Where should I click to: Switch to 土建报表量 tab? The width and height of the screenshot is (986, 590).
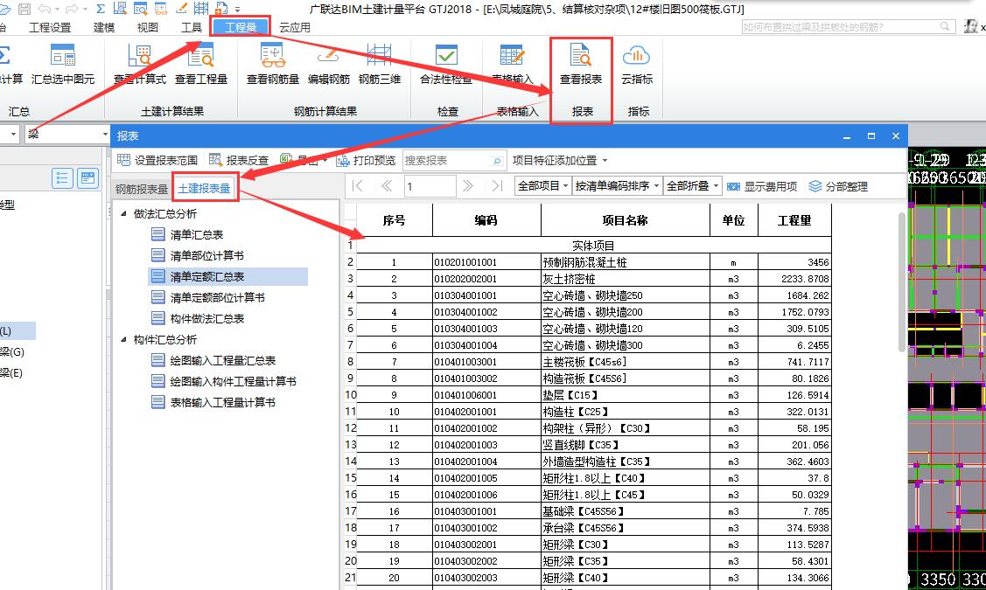[x=205, y=188]
